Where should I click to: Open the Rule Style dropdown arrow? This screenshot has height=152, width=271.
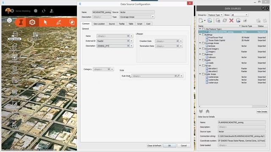pos(182,76)
